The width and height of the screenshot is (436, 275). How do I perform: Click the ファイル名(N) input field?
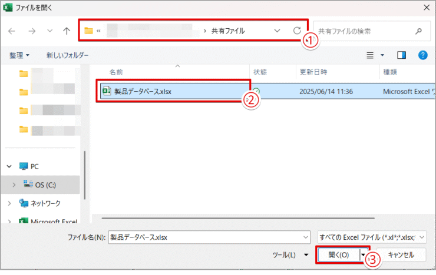pyautogui.click(x=205, y=237)
